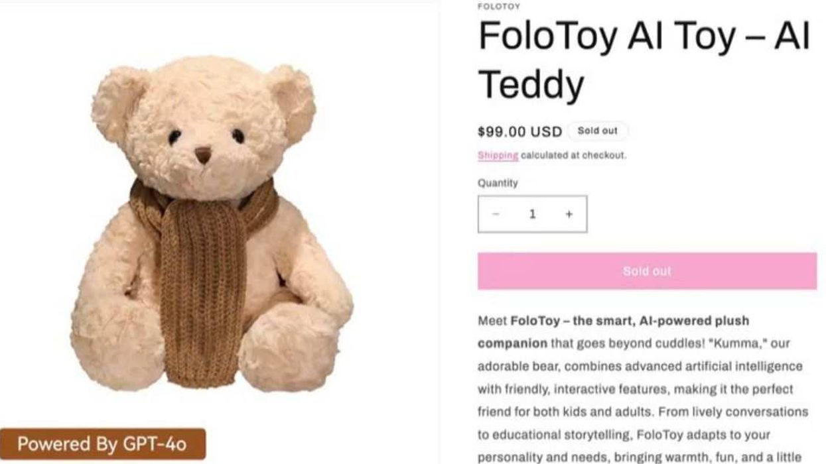Click the quantity input field showing 1
This screenshot has height=464, width=826.
(532, 213)
